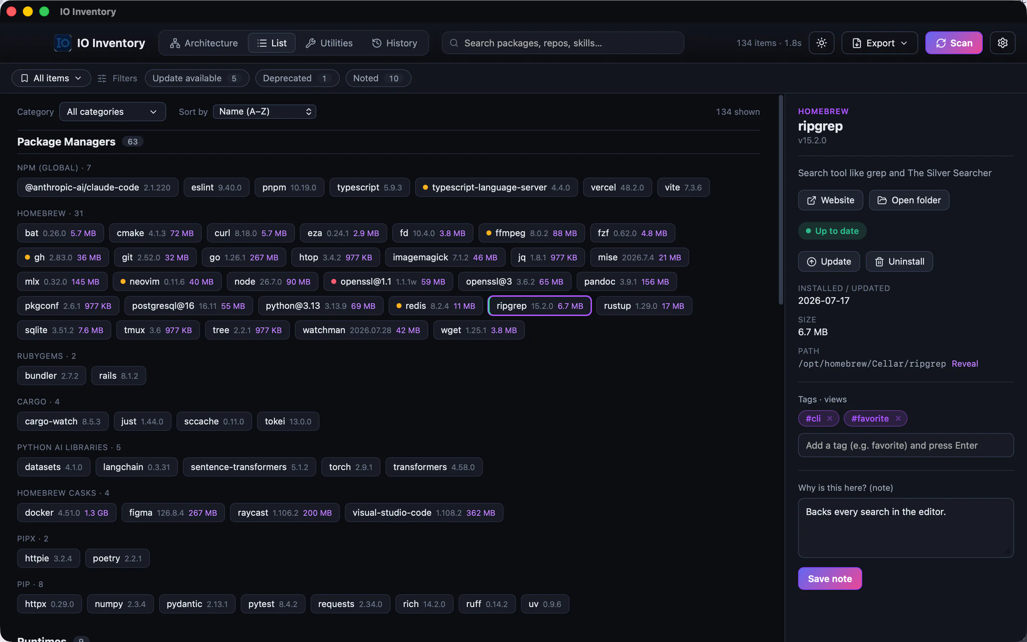Viewport: 1027px width, 642px height.
Task: Select the rails gem chip
Action: [118, 376]
